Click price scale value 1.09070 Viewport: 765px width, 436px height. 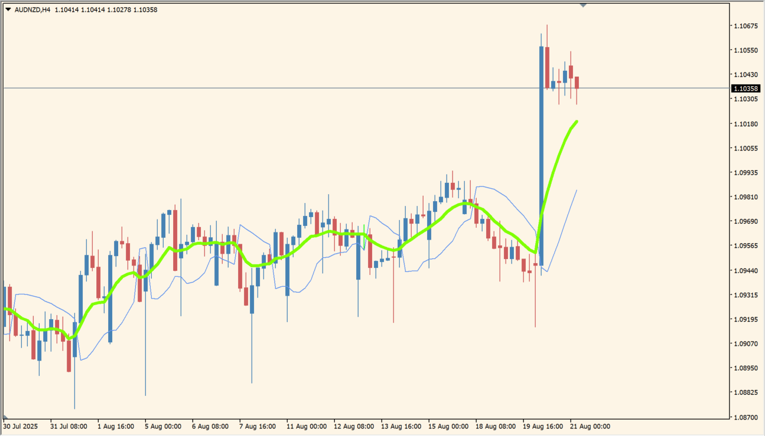(746, 343)
